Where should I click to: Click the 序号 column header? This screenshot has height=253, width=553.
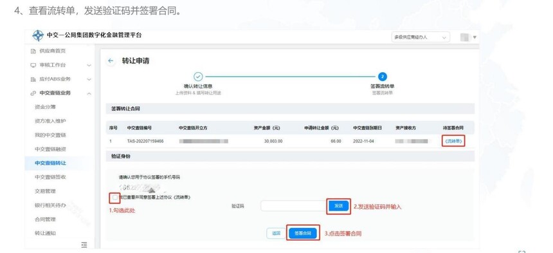[113, 127]
